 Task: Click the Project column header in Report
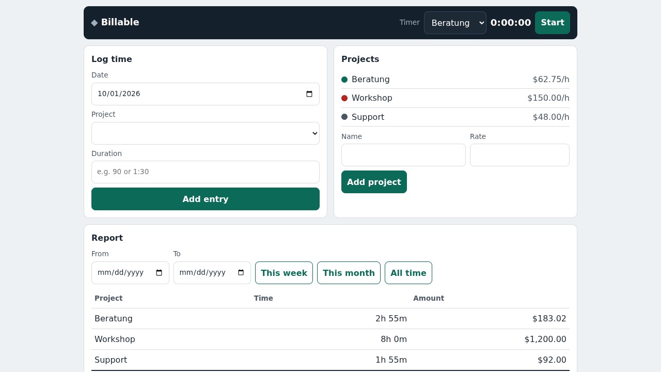coord(108,298)
